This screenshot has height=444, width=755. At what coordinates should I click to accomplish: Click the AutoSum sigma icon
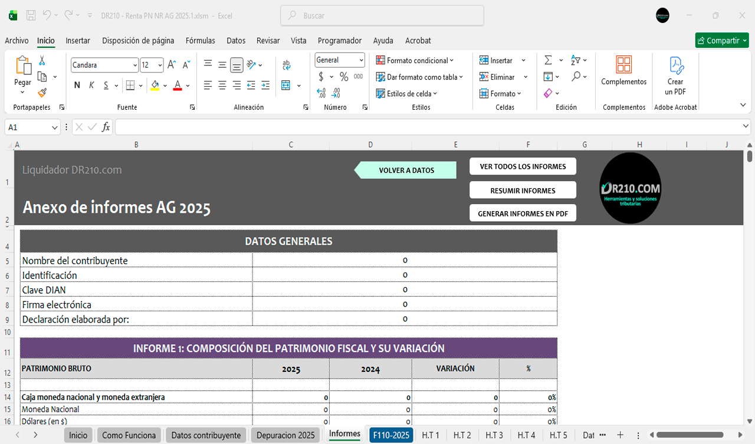tap(548, 60)
